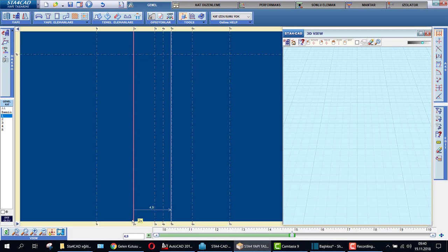Click the Zoom WIN view icon
448x252 pixels.
[24, 232]
